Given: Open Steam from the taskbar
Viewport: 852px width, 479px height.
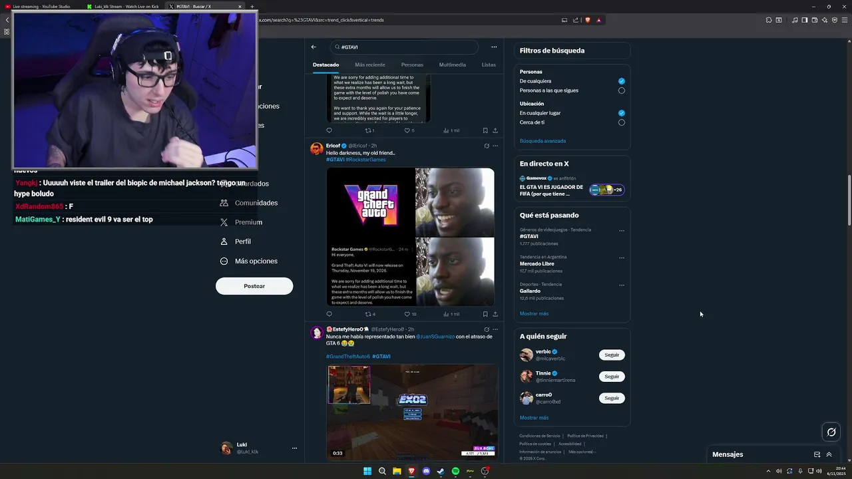Looking at the screenshot, I should coord(441,471).
